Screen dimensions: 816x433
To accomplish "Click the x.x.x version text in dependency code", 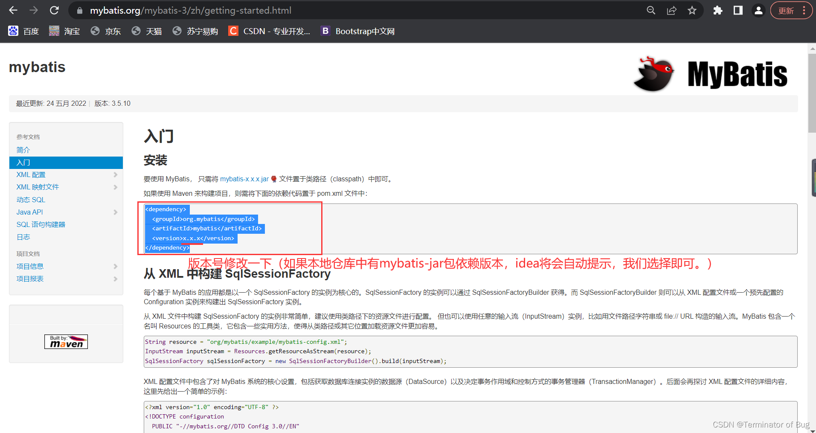I will (192, 238).
